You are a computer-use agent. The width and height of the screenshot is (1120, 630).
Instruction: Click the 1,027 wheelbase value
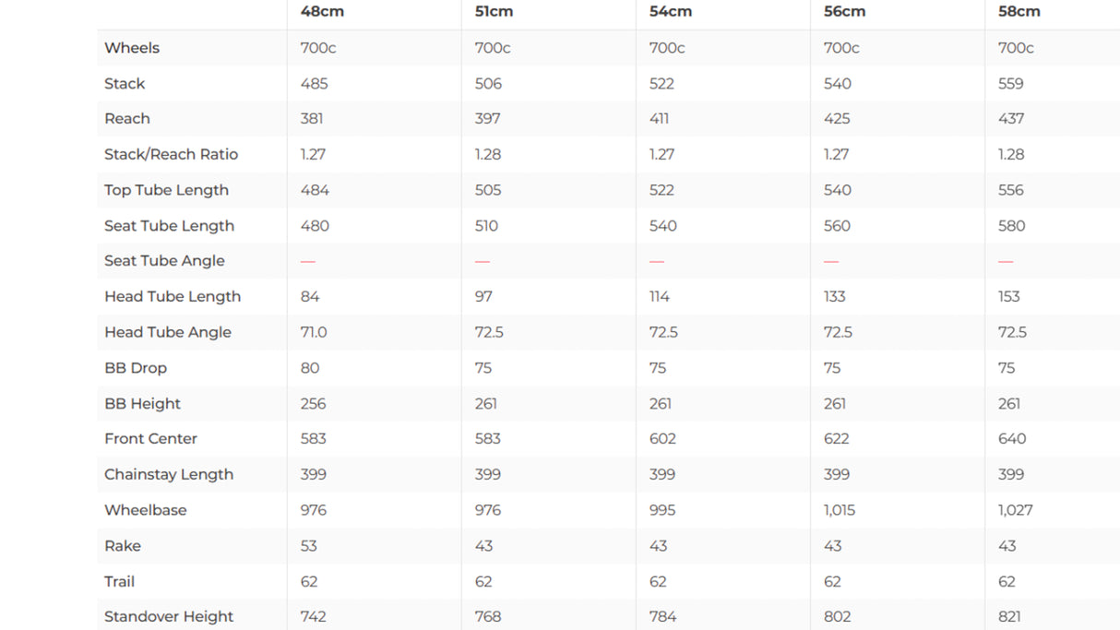pyautogui.click(x=1015, y=510)
